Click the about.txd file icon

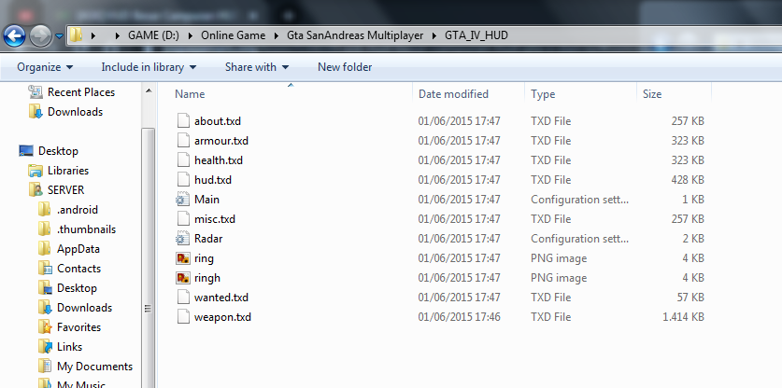pyautogui.click(x=183, y=121)
